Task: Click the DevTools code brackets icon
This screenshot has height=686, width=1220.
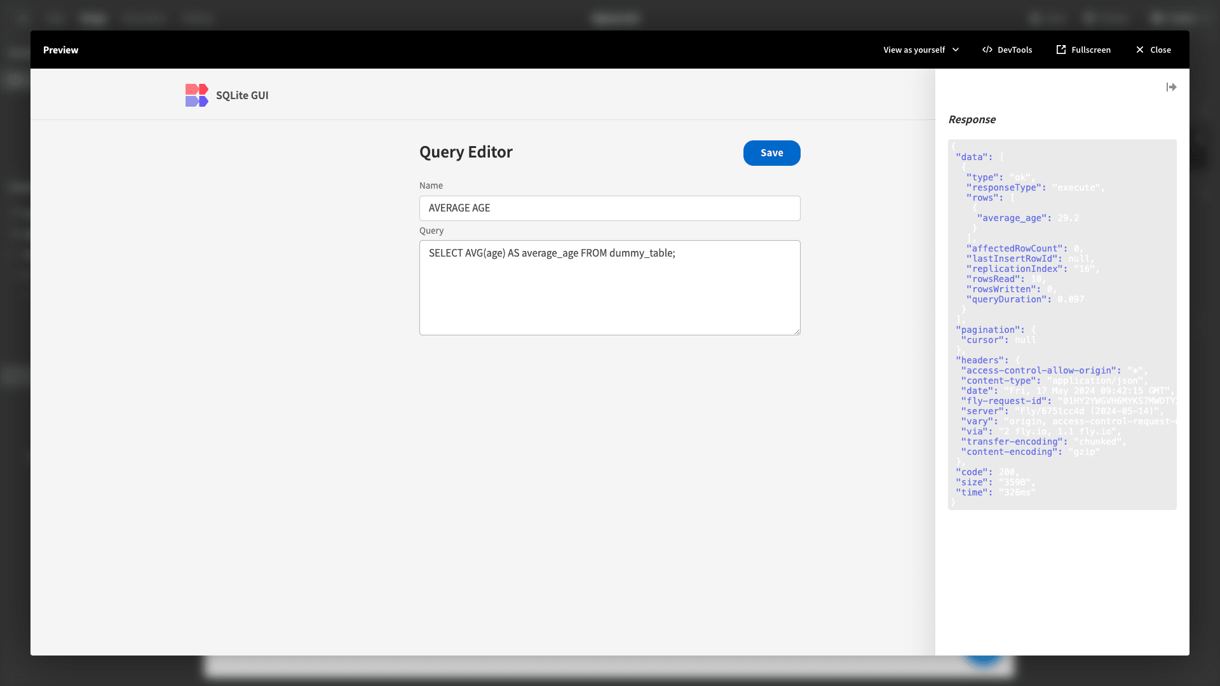Action: click(987, 50)
